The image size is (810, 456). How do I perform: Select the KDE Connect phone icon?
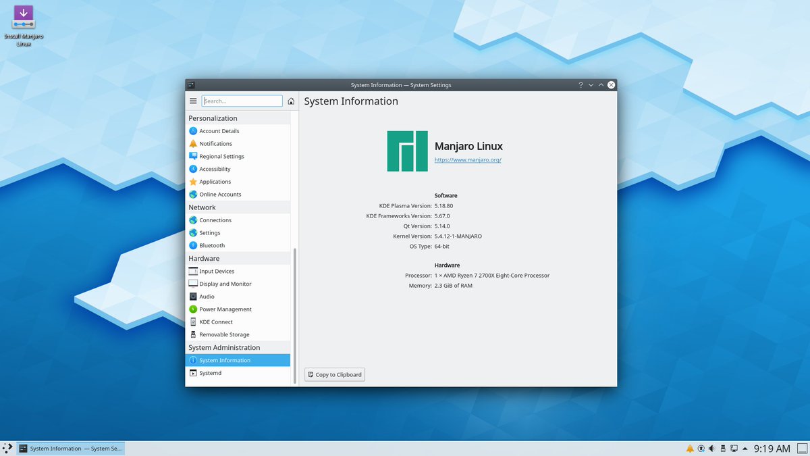[193, 322]
